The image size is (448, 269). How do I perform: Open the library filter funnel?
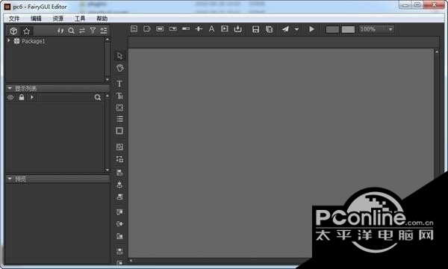[93, 31]
